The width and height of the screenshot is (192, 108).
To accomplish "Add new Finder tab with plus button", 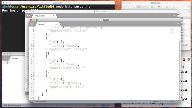I will pos(189,11).
